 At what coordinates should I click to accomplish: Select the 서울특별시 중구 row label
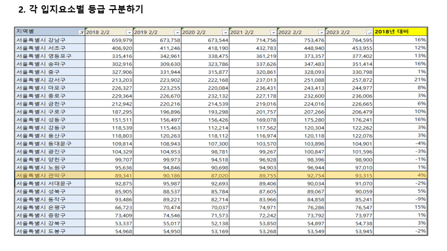pos(50,72)
